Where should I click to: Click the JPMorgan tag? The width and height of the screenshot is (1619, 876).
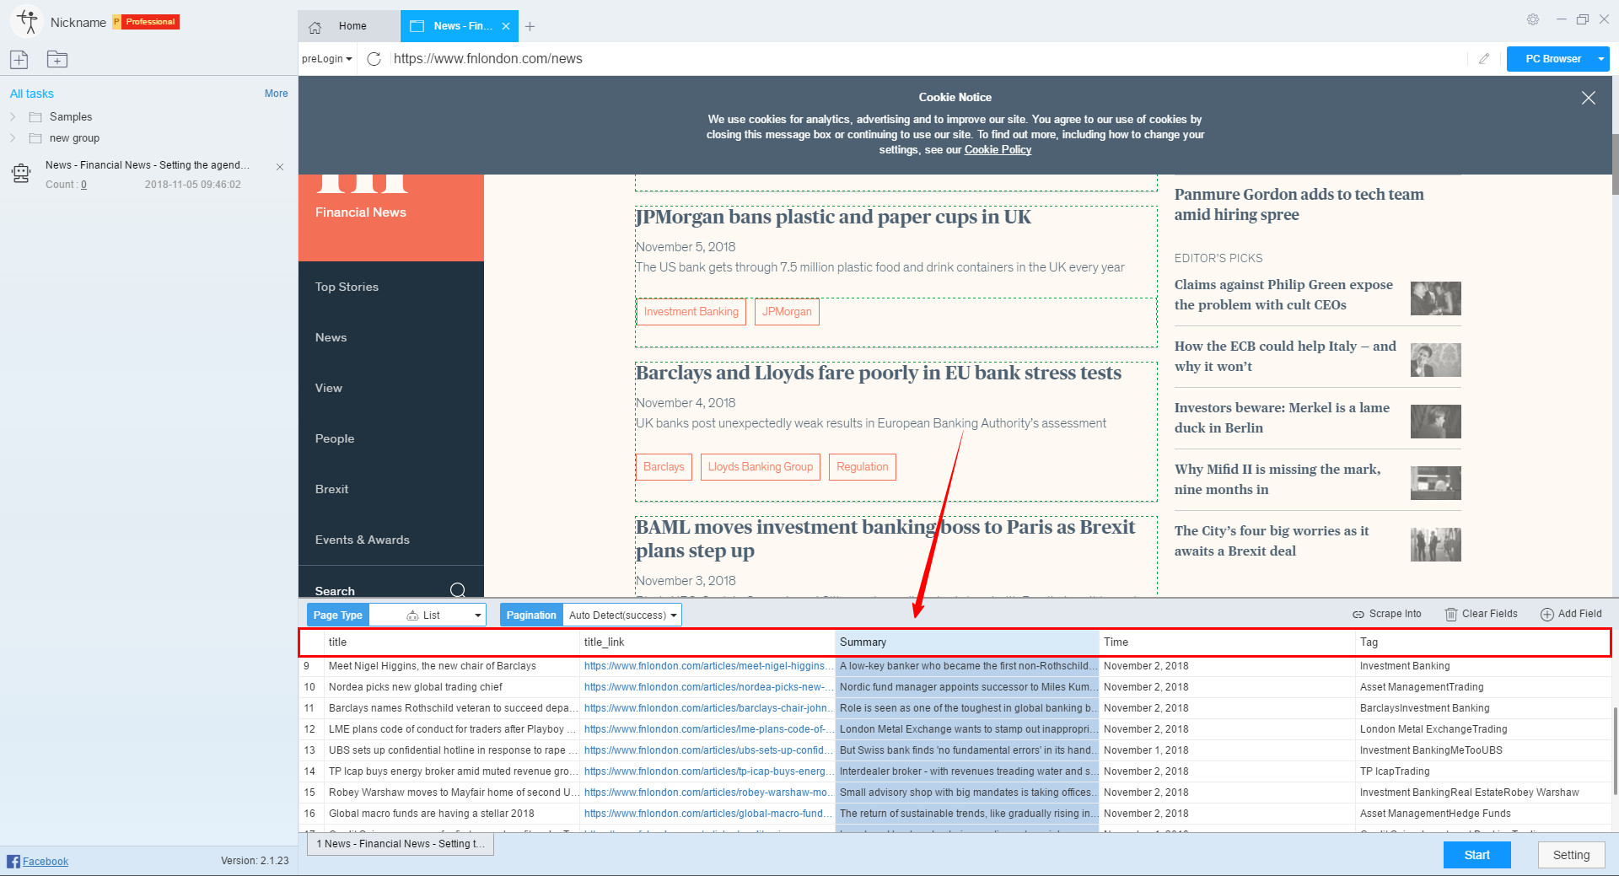787,312
